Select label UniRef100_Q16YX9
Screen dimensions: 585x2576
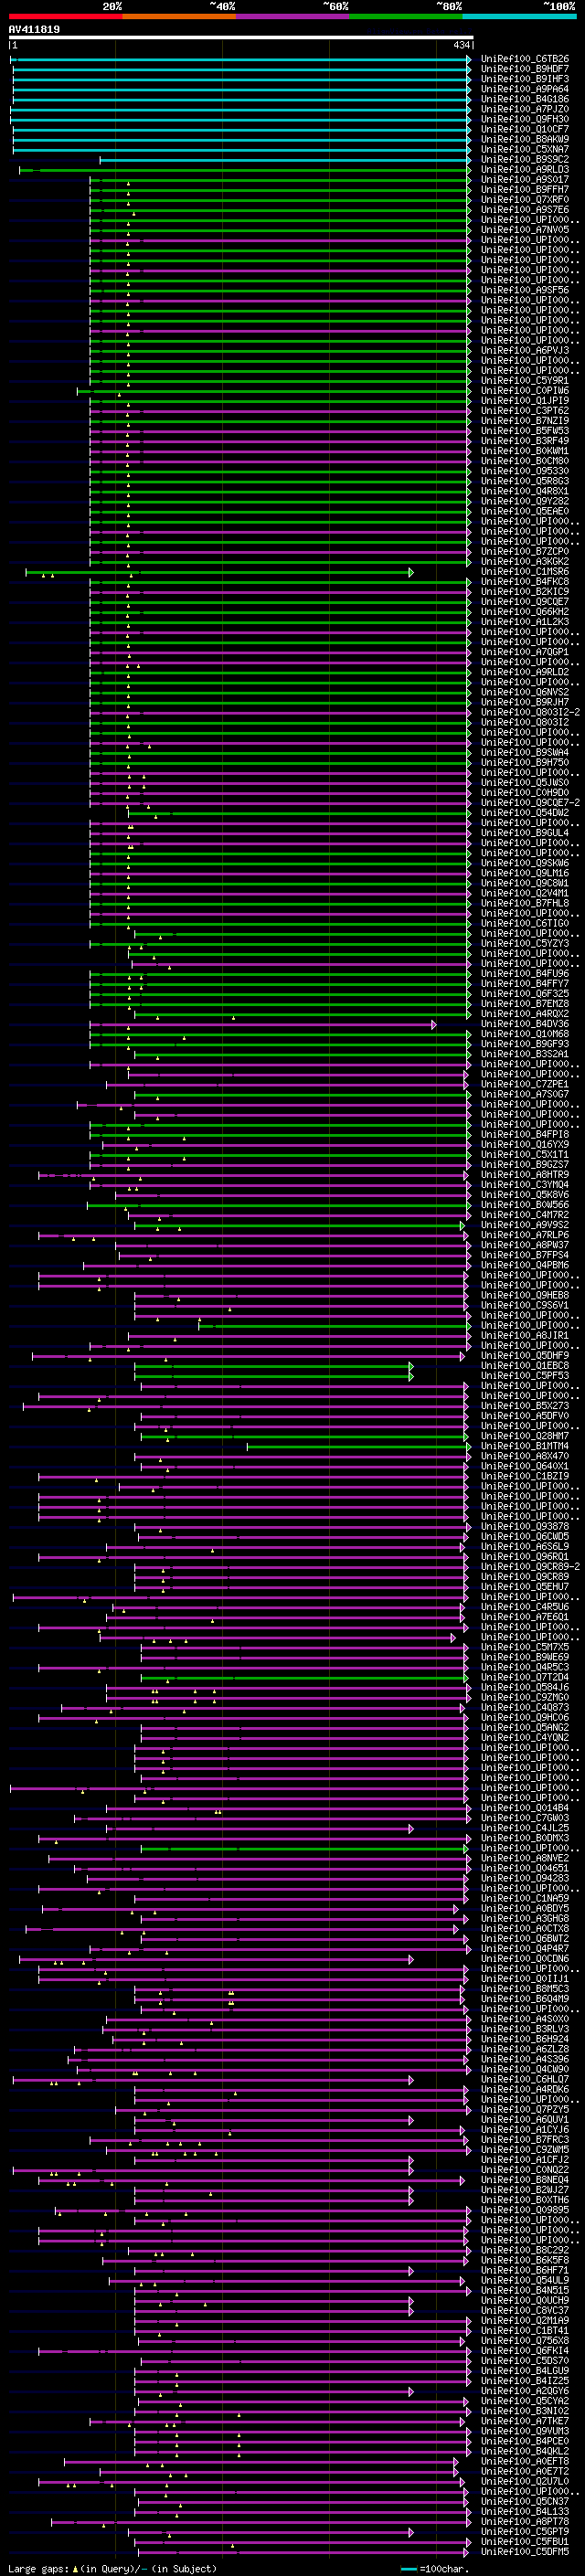coord(525,1145)
